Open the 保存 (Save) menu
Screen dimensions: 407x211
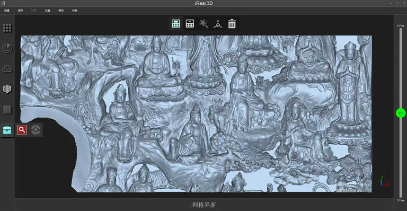20,10
